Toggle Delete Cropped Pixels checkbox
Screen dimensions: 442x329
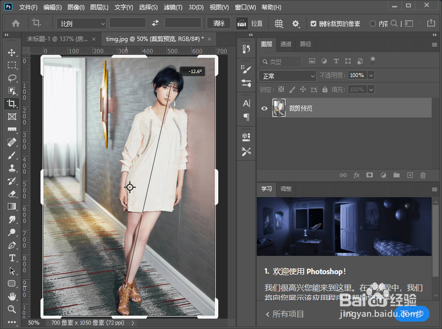(x=314, y=24)
